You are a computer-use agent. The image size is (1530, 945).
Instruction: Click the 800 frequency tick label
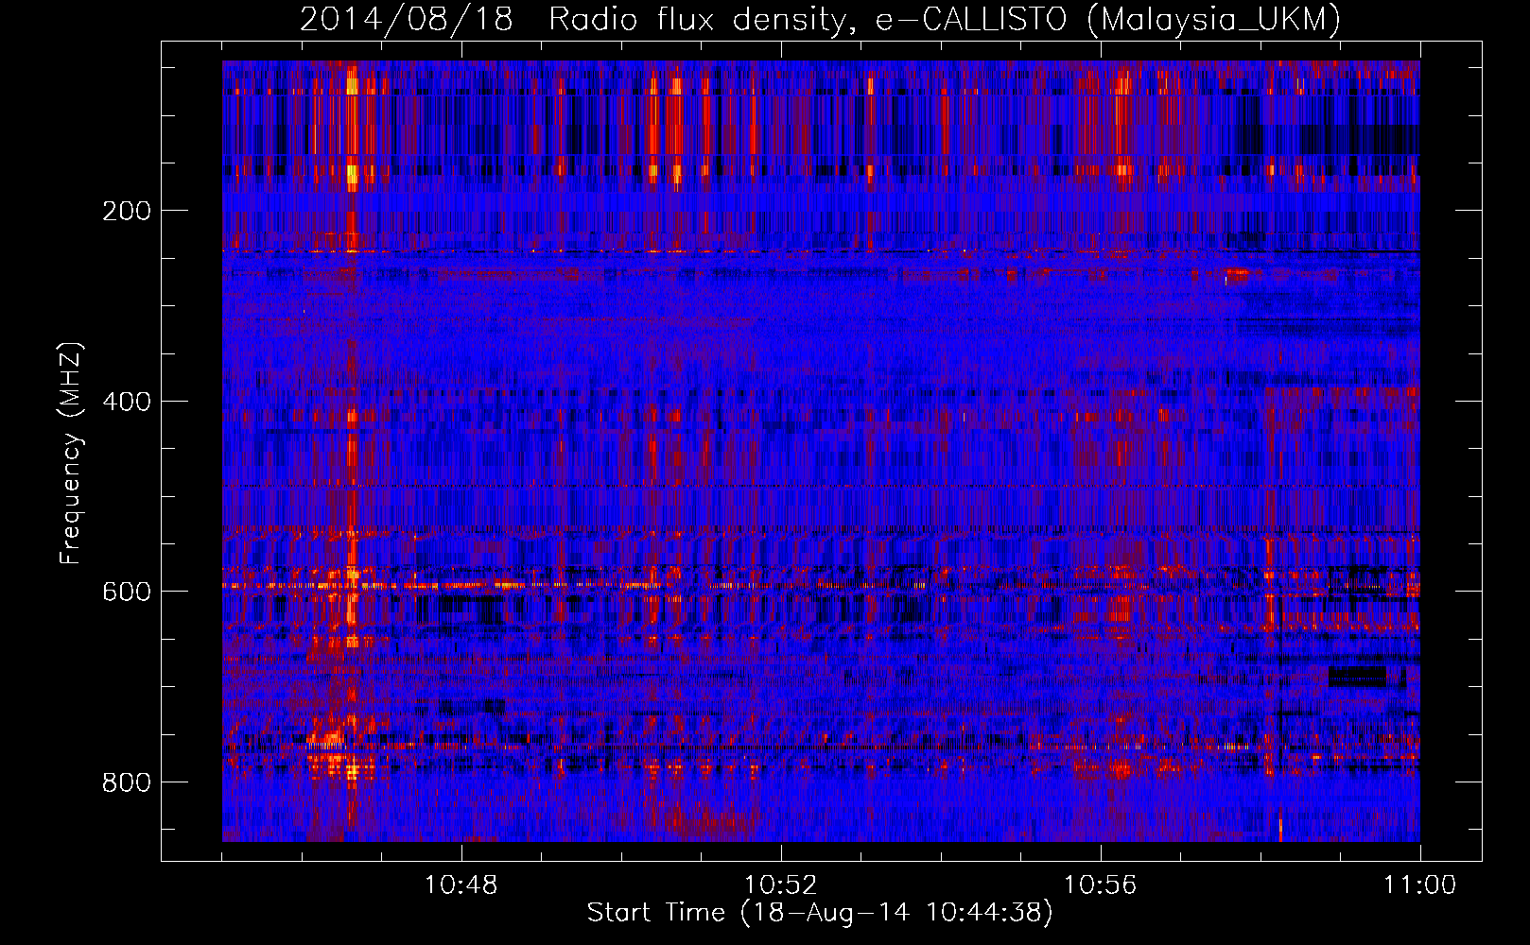point(127,782)
